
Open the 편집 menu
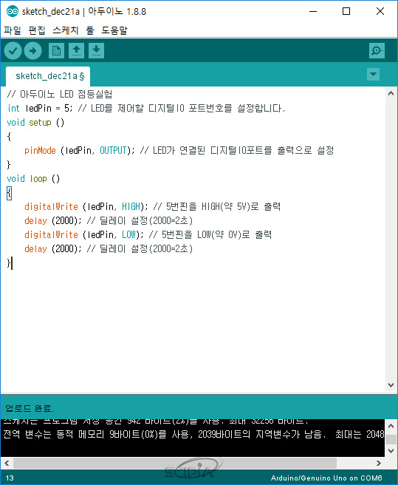[x=37, y=30]
